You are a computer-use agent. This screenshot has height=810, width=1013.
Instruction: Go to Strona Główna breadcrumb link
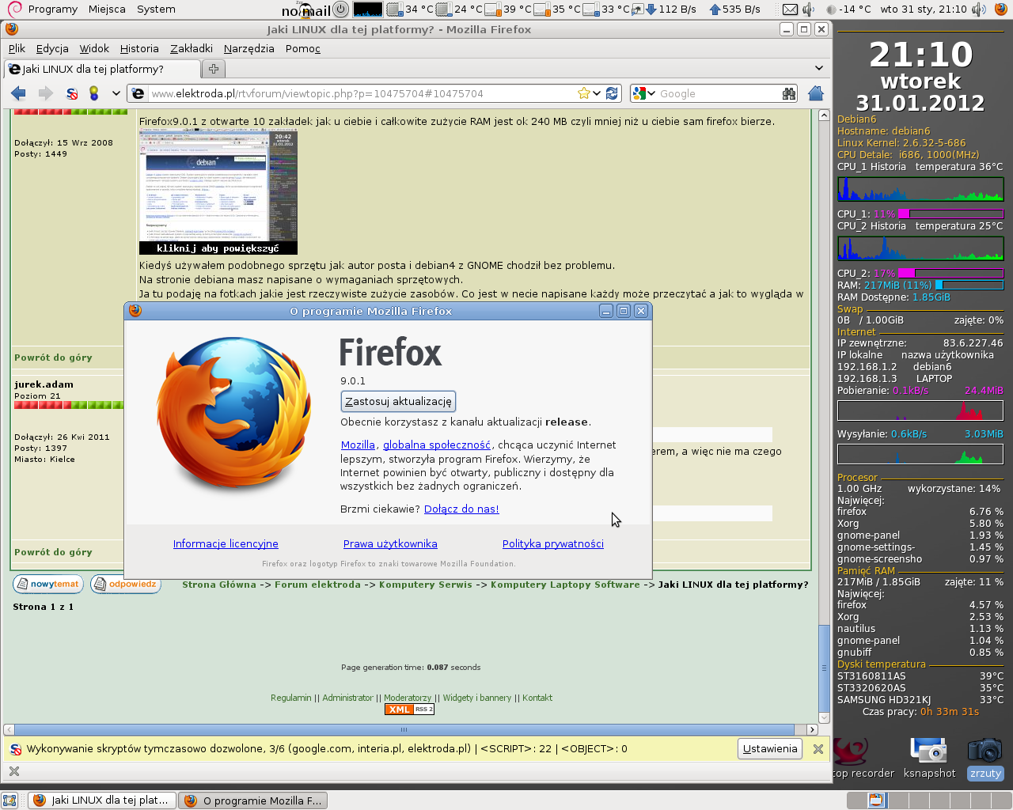(x=219, y=585)
